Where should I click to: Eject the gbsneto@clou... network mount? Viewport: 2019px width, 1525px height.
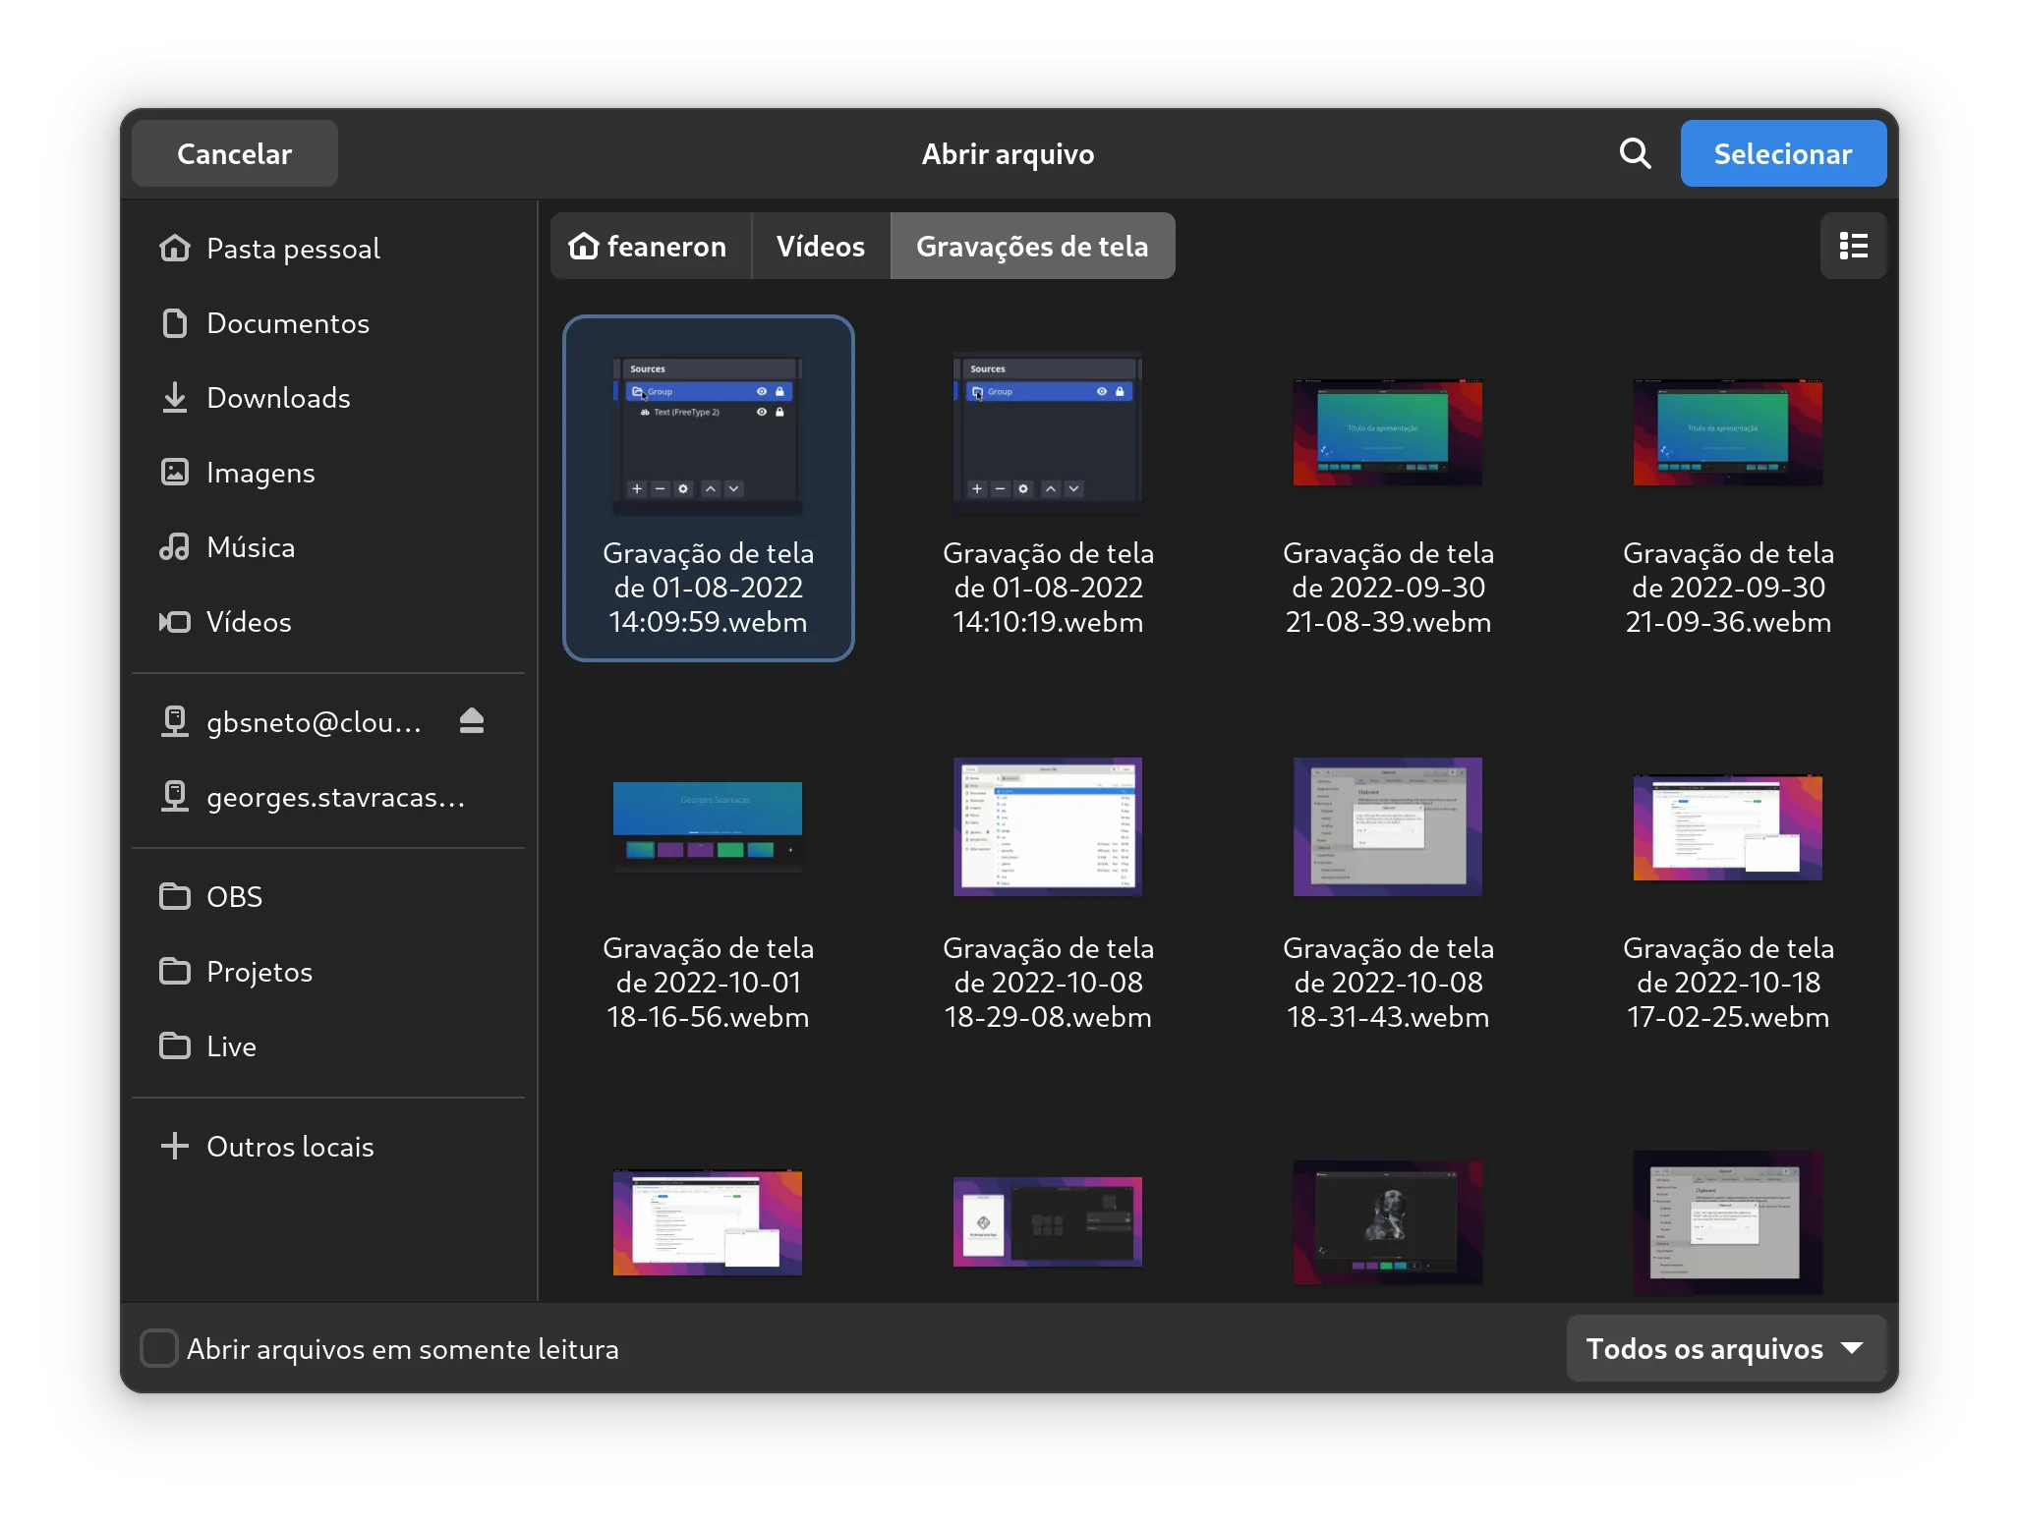472,722
